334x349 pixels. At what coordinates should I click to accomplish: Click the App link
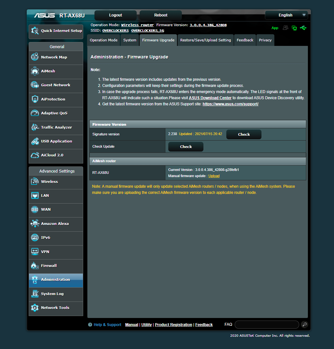coord(275,28)
